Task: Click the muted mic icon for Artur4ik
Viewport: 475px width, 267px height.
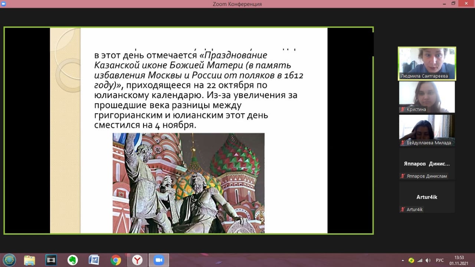Action: (x=403, y=209)
